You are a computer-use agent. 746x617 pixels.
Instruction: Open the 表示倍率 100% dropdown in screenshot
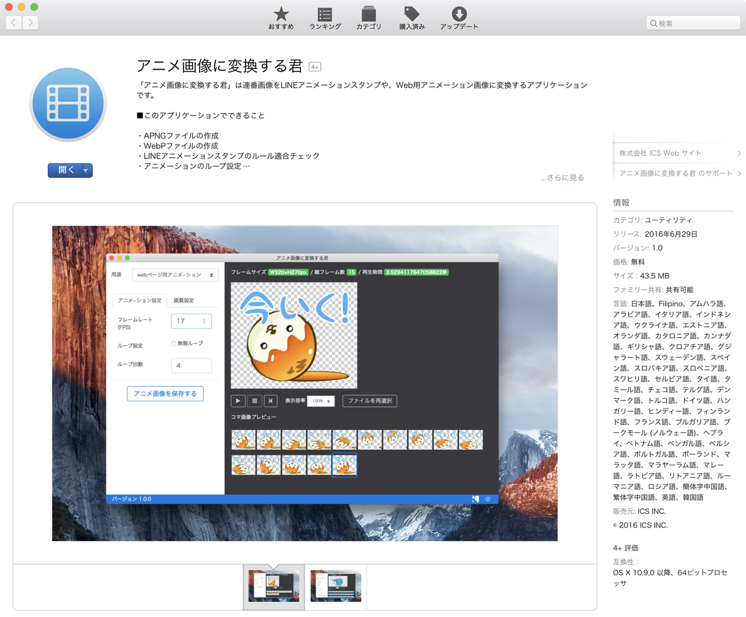pyautogui.click(x=321, y=401)
